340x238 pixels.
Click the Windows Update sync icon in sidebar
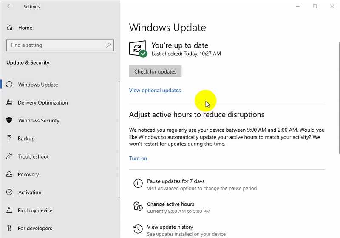click(x=9, y=85)
